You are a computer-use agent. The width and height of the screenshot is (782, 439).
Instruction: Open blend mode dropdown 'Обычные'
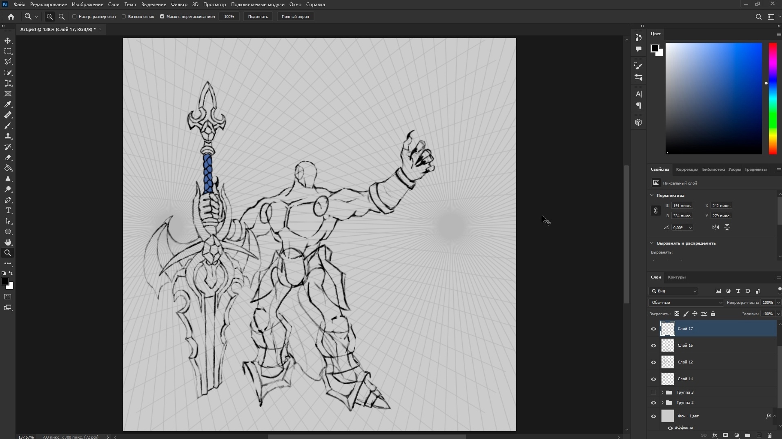(686, 303)
